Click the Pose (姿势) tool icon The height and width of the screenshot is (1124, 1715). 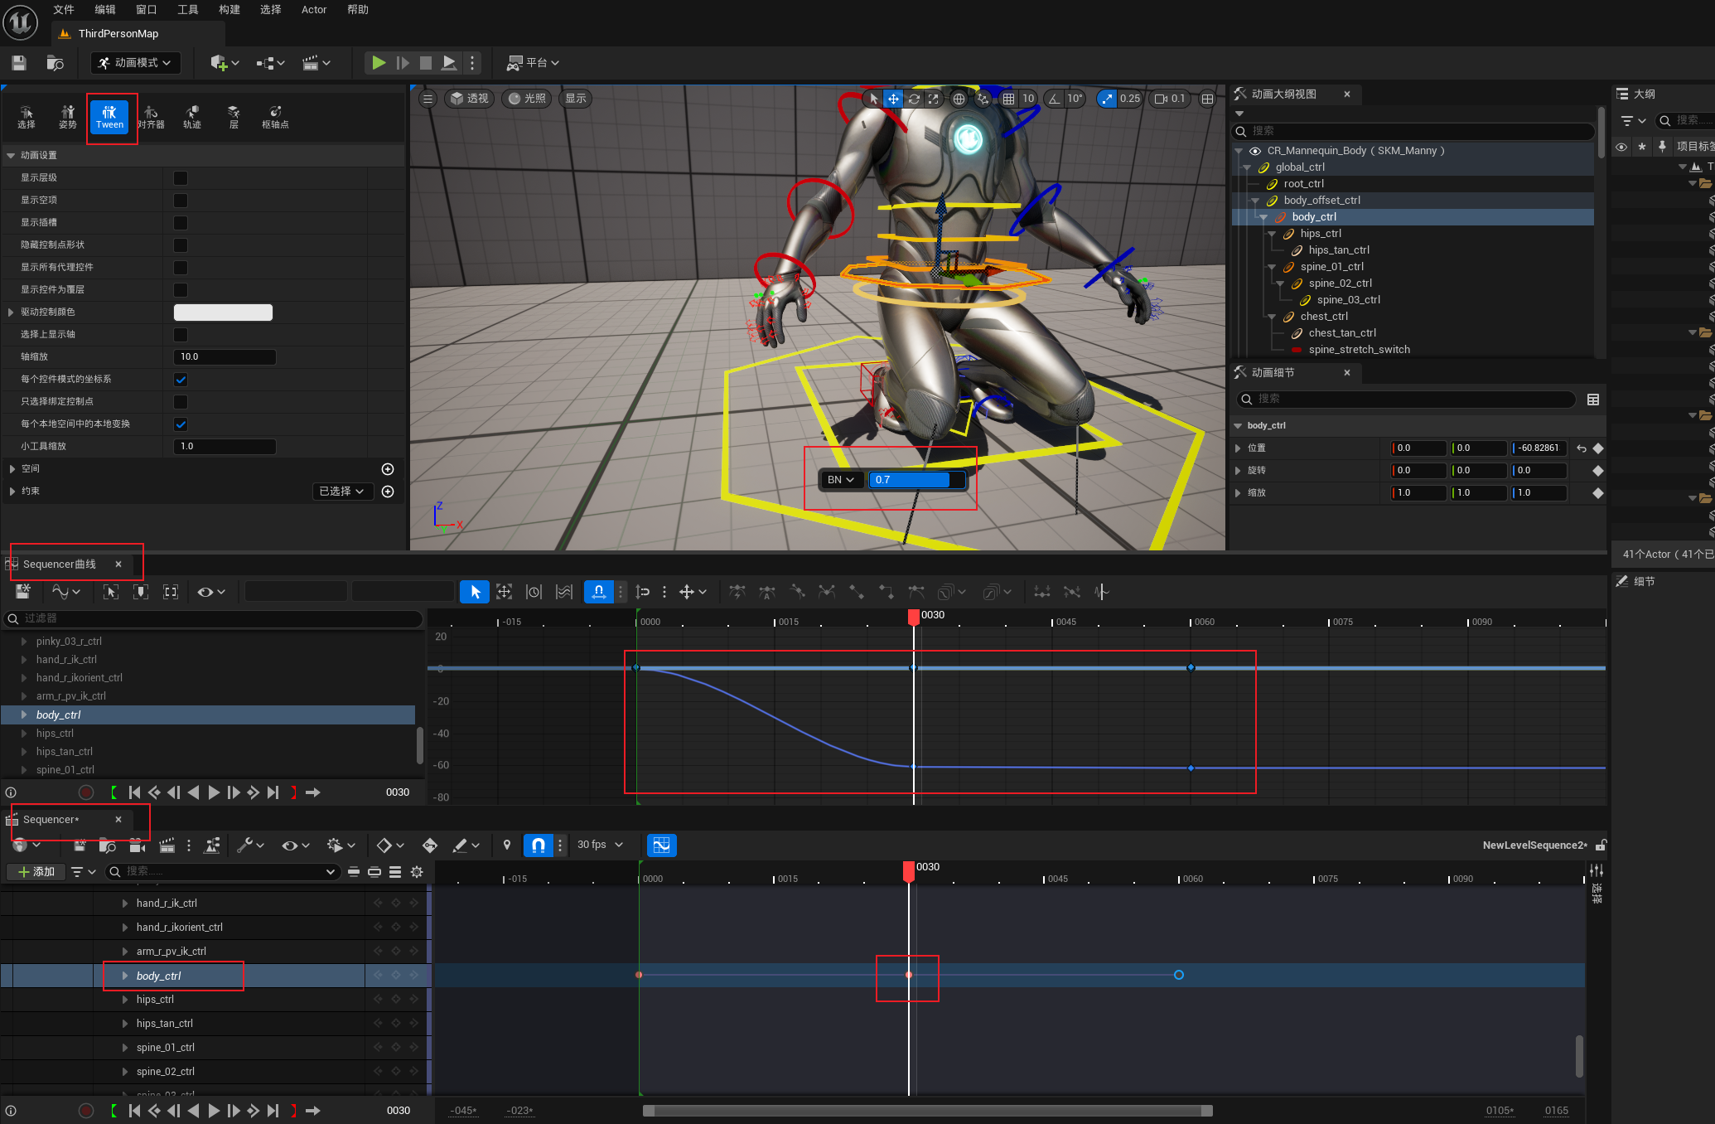pyautogui.click(x=68, y=117)
